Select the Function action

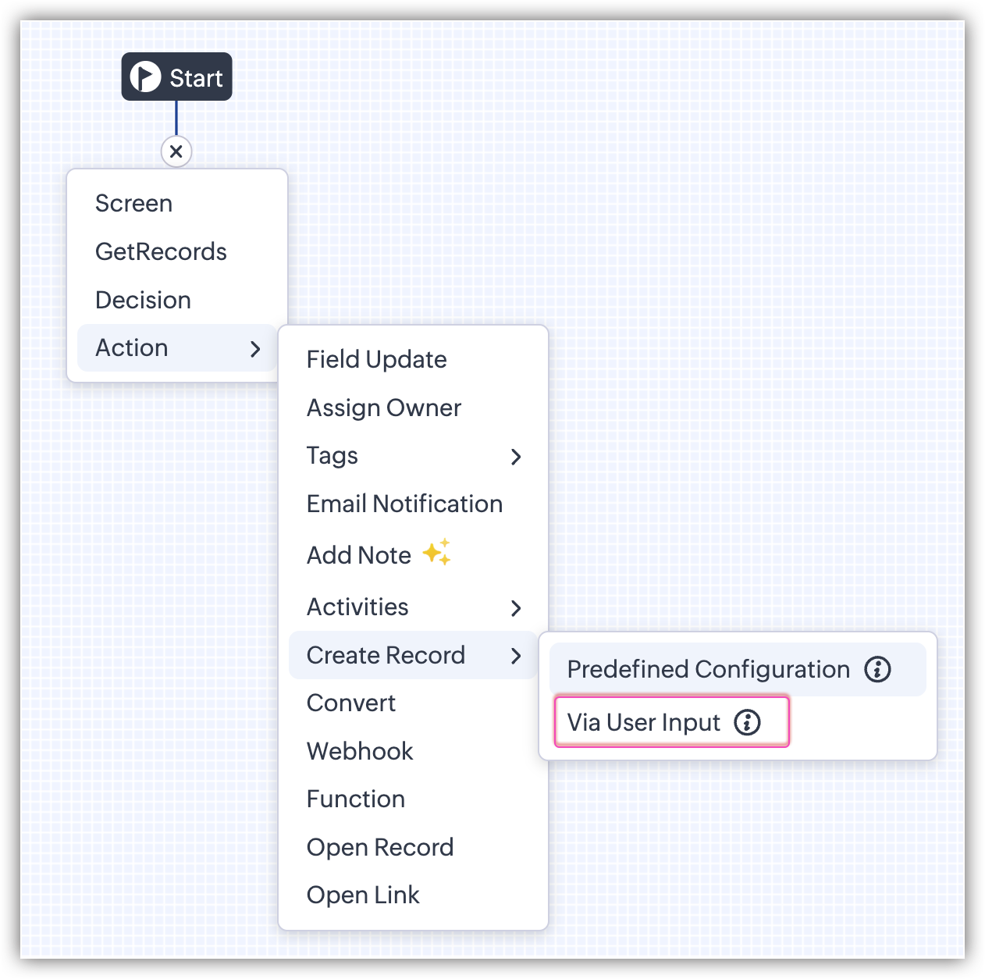point(355,799)
